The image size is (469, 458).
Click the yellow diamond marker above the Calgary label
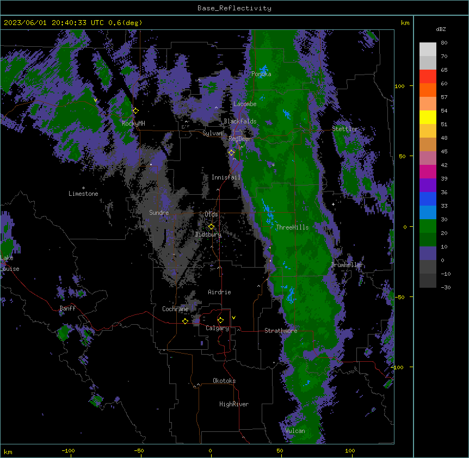220,320
